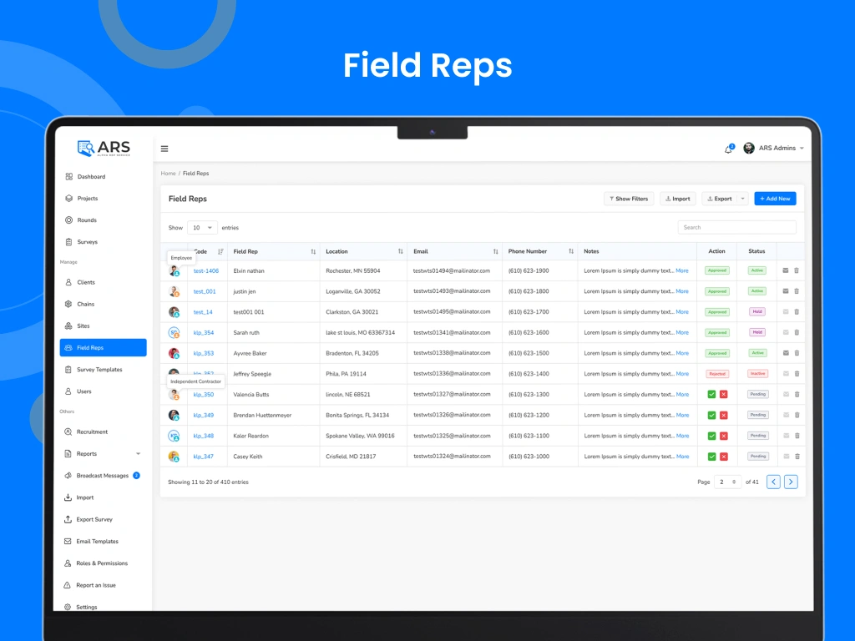Viewport: 855px width, 641px height.
Task: Delete the Elvin nathan row via trash icon
Action: point(797,270)
